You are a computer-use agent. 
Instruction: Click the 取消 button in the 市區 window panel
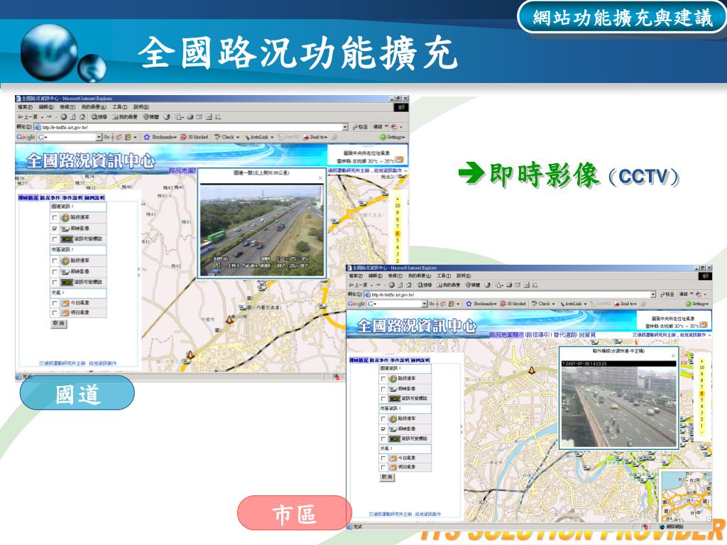387,477
